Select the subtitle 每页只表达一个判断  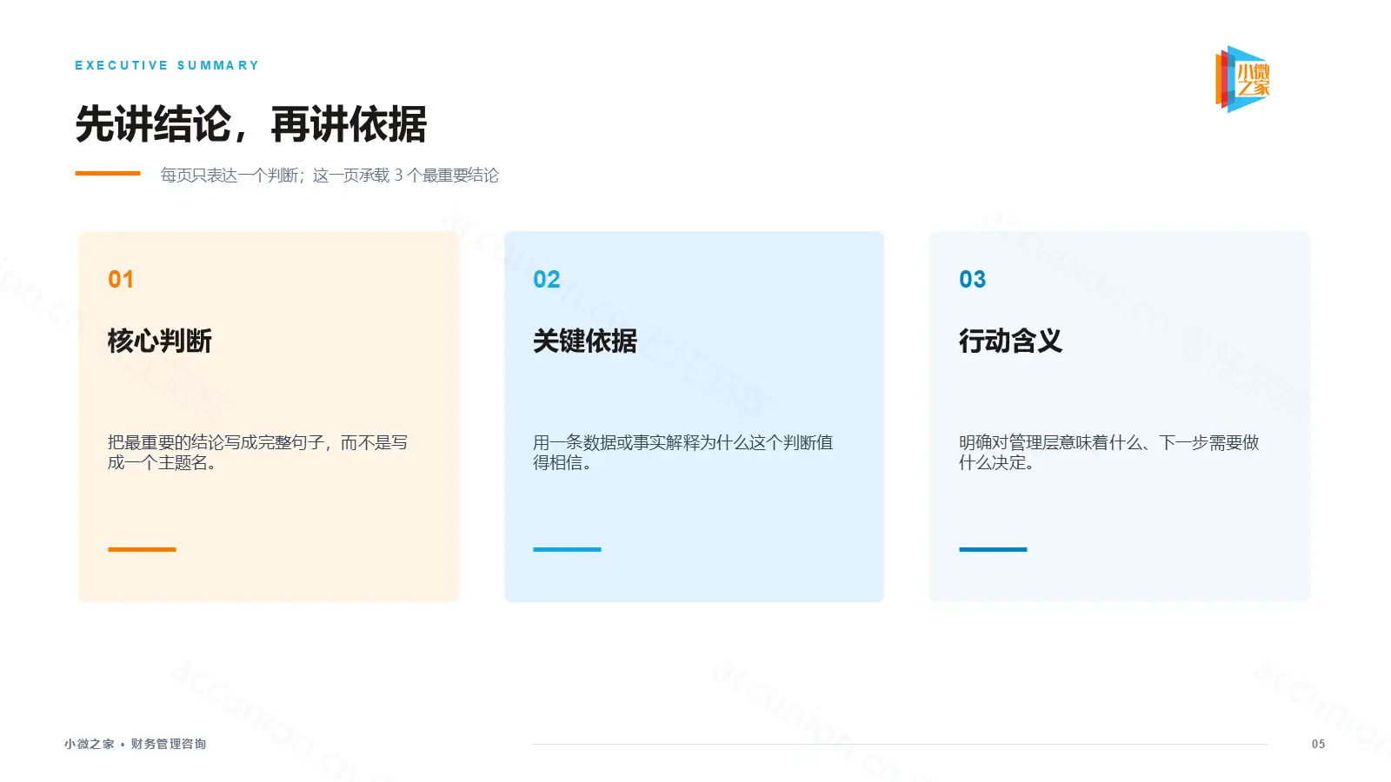click(x=329, y=176)
